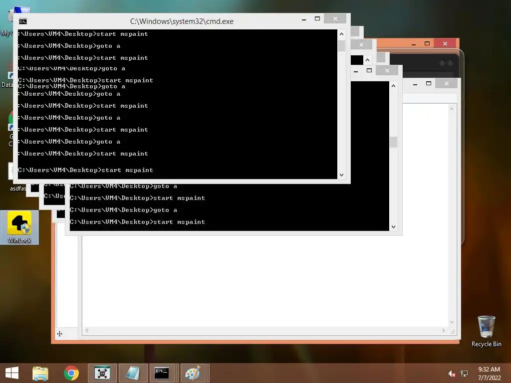Click down arrow of front cmd.exe scrollbar
The image size is (511, 383).
[x=341, y=175]
